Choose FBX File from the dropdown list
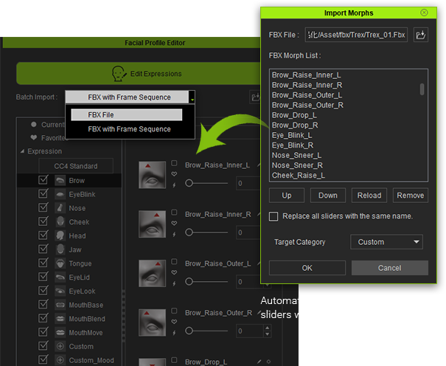446x366 pixels. point(125,115)
